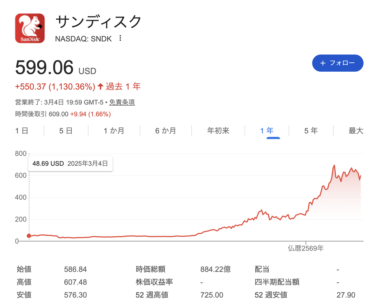Screen dimensions: 371x308
Task: Switch to the 年初来 year-to-date tab
Action: [218, 131]
